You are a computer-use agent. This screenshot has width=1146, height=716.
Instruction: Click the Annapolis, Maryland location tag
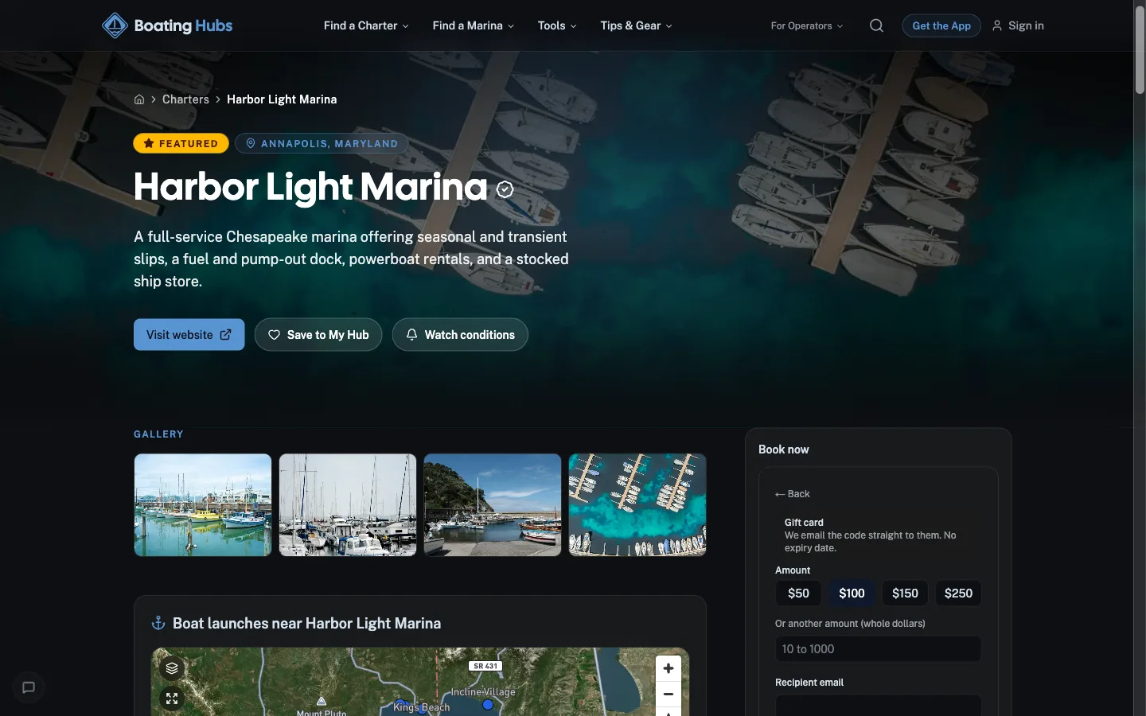coord(322,143)
